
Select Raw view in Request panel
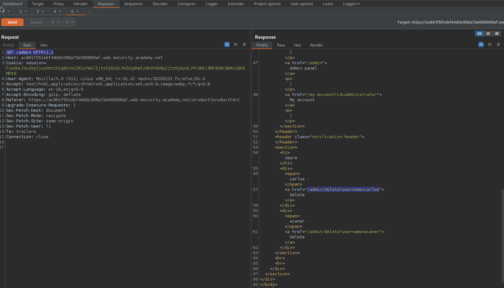coord(27,45)
